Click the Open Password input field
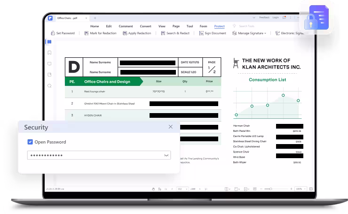348x214 pixels. (x=99, y=155)
